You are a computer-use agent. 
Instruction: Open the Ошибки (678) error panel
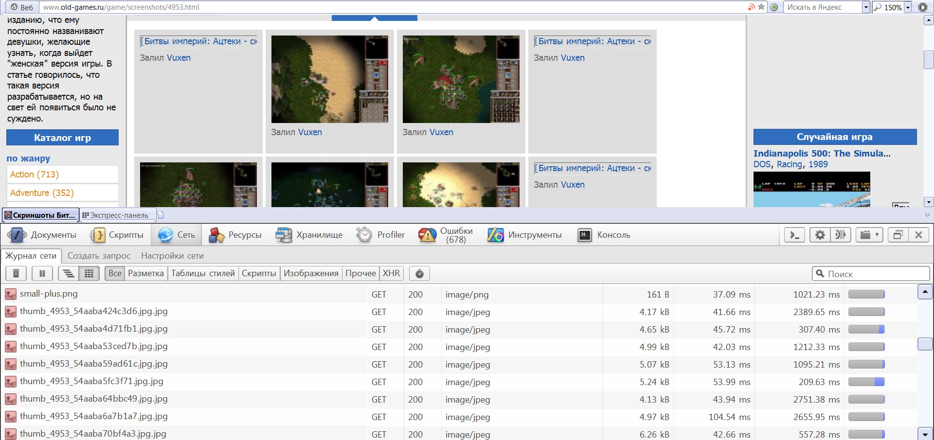(x=446, y=235)
